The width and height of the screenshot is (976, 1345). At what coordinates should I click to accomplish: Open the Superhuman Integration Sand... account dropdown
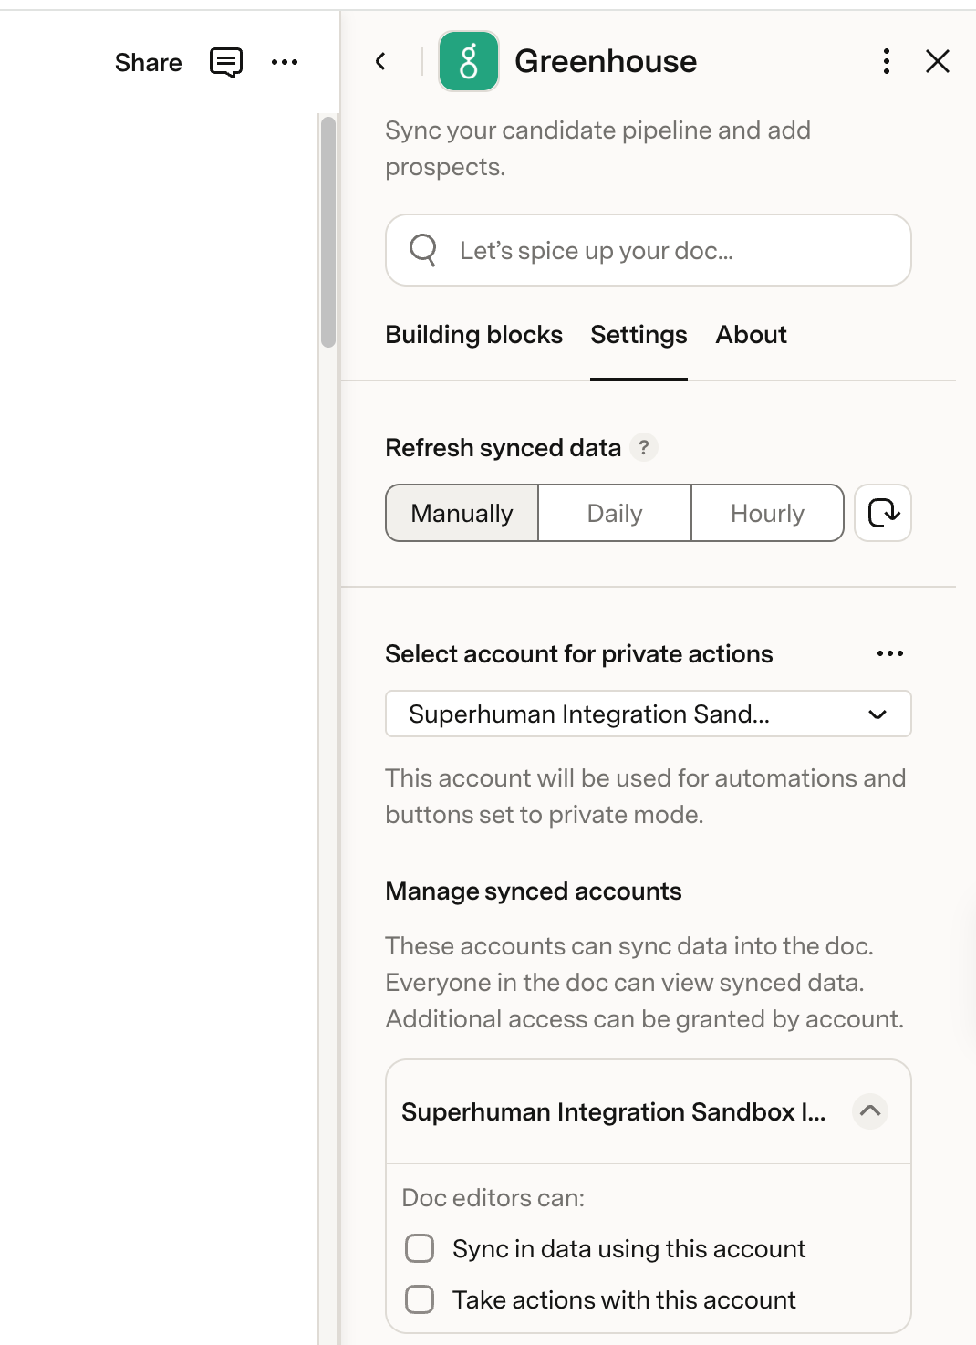tap(649, 714)
